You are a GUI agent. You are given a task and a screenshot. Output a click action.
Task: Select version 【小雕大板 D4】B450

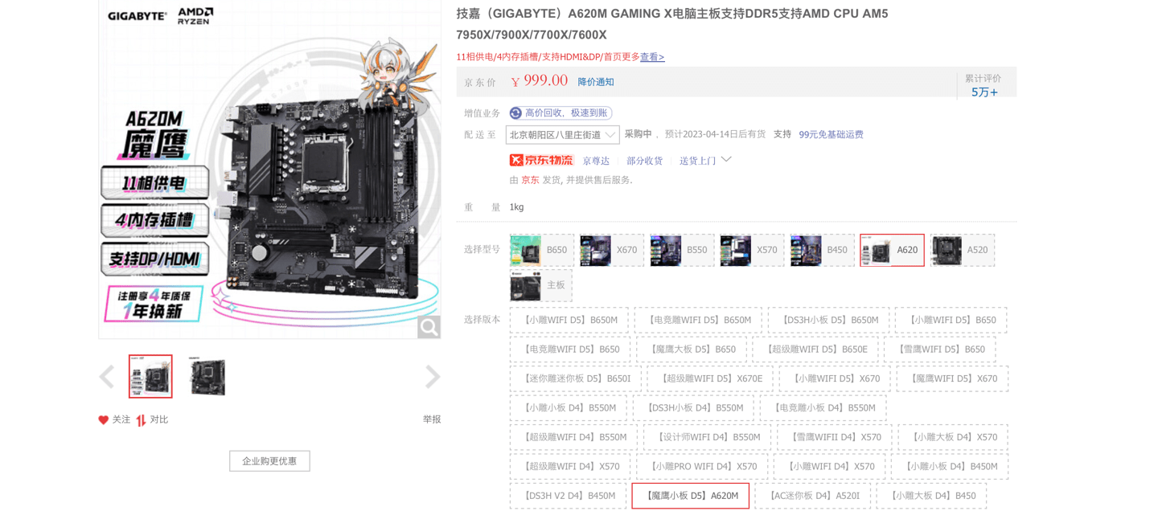point(931,496)
